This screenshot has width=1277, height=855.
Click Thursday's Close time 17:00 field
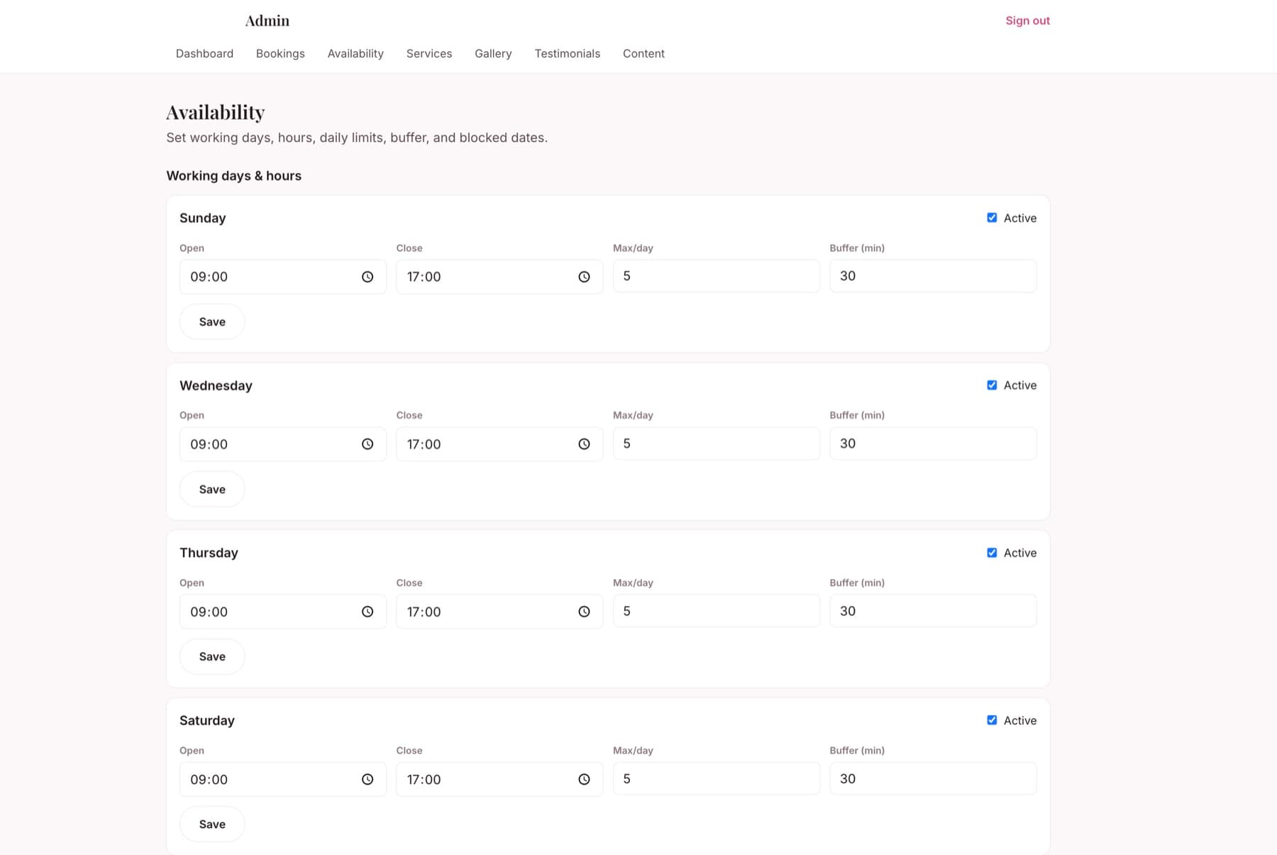point(499,612)
